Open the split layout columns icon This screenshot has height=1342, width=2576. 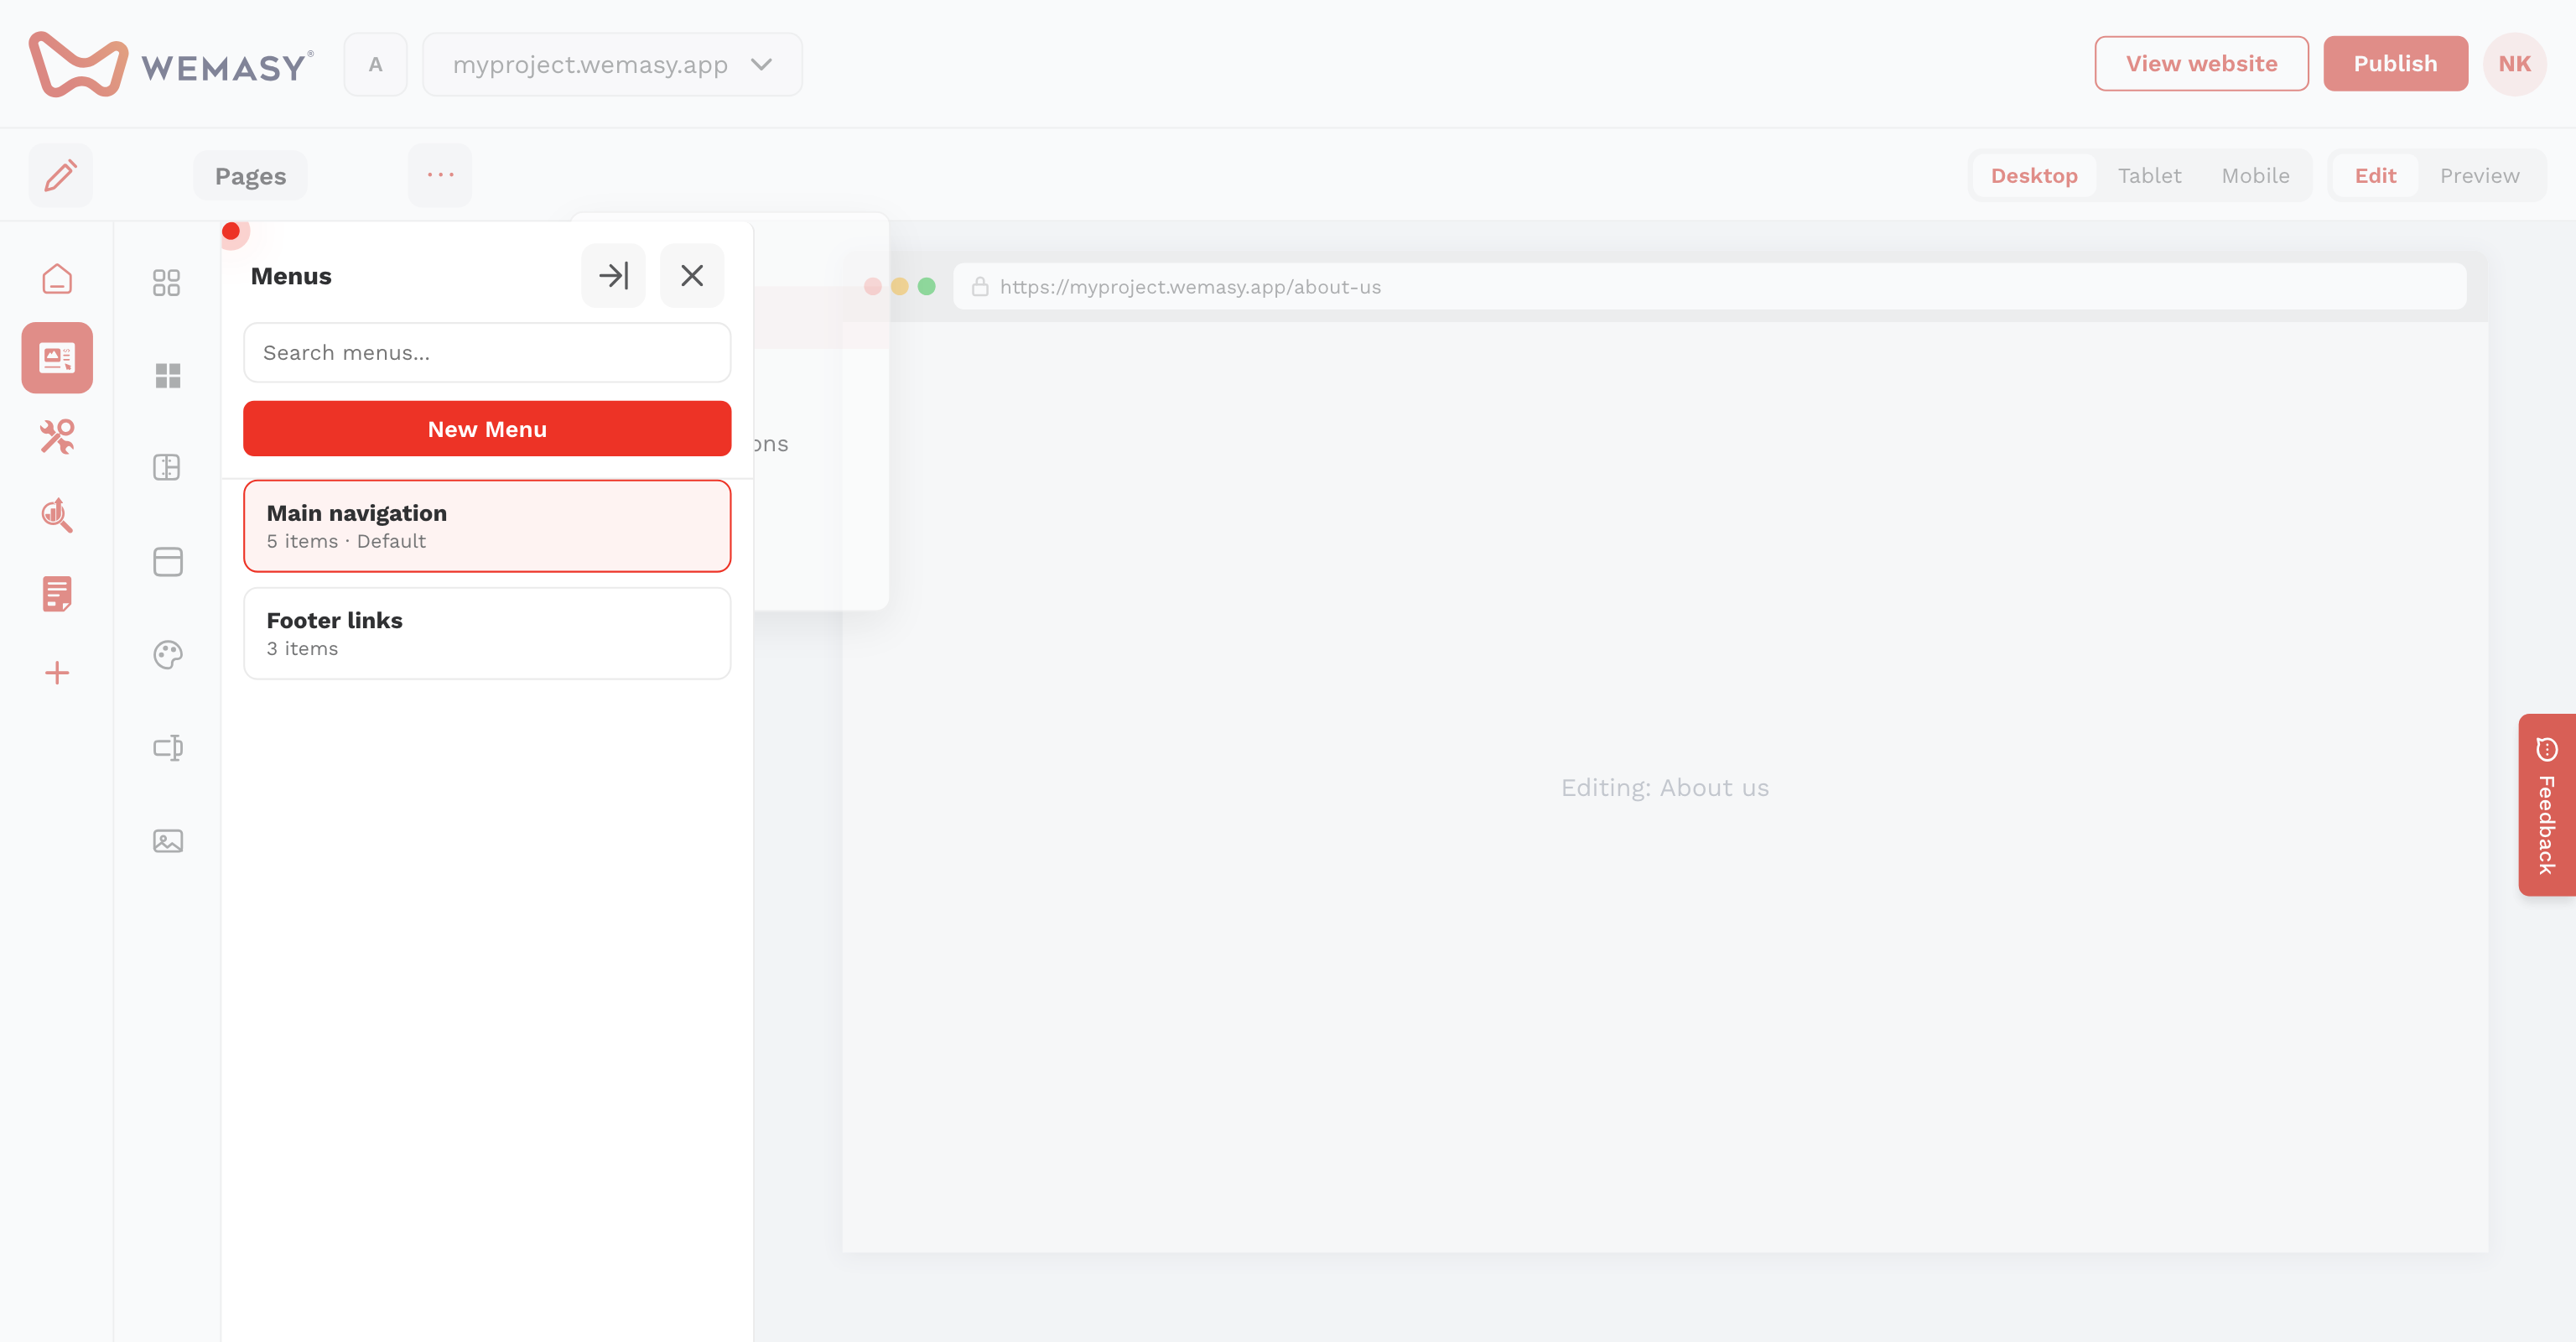click(x=167, y=467)
